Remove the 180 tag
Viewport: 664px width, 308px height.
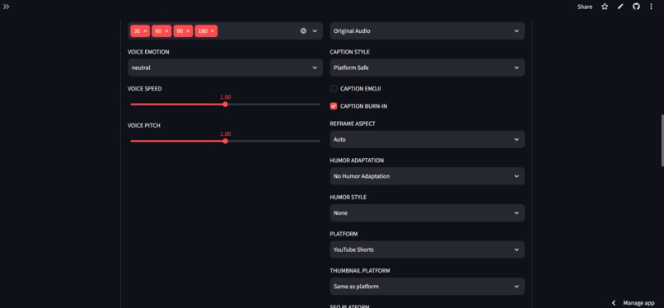(x=213, y=31)
